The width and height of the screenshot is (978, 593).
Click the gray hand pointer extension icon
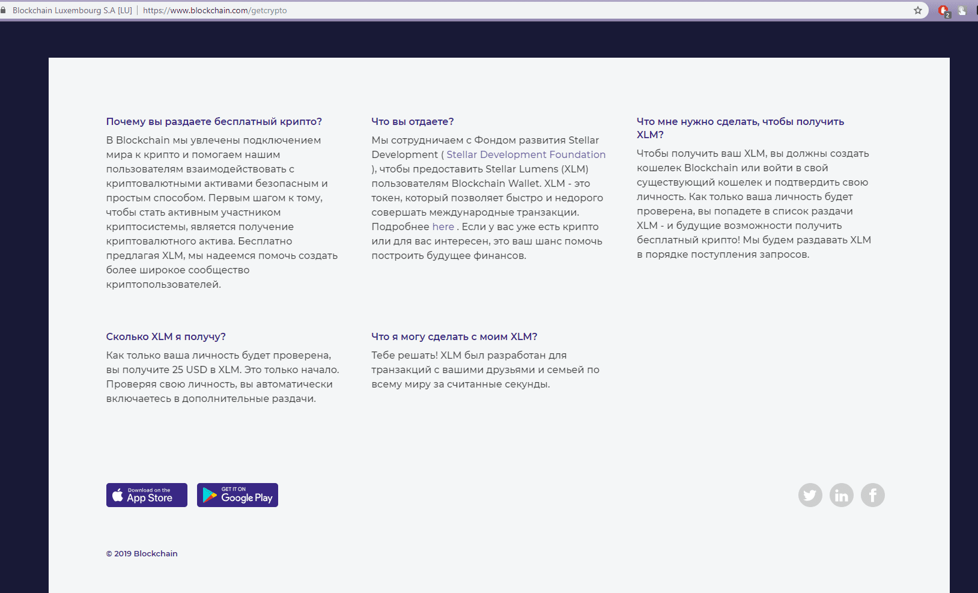point(962,10)
